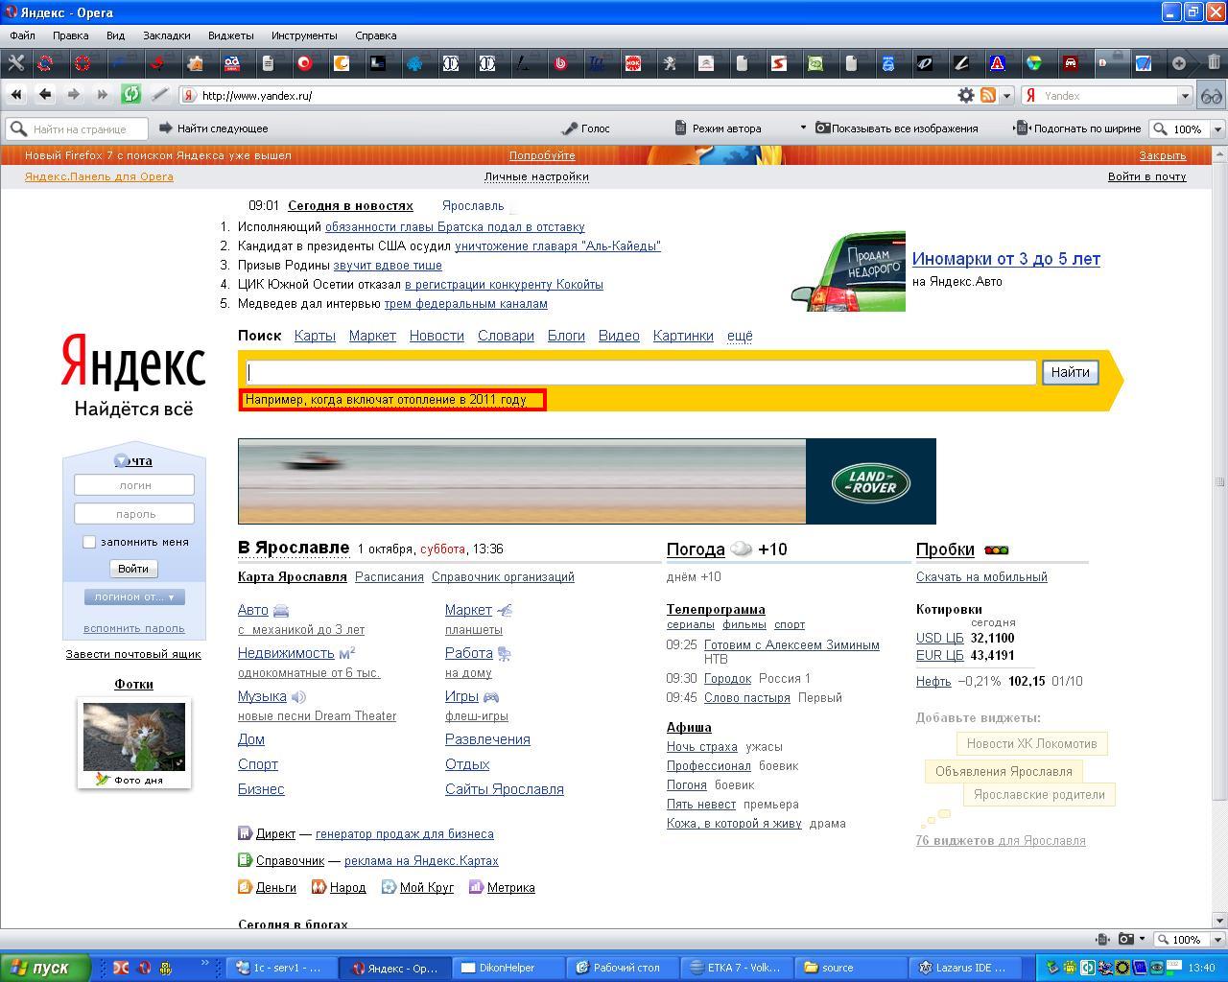Open the RSS feed dropdown arrow
The image size is (1228, 982).
tap(1006, 96)
